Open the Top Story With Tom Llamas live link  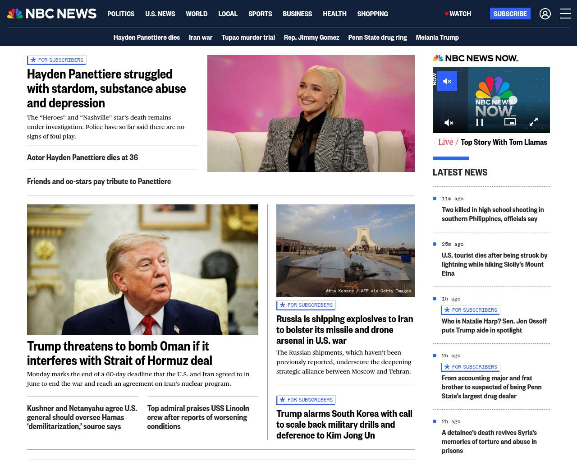504,142
